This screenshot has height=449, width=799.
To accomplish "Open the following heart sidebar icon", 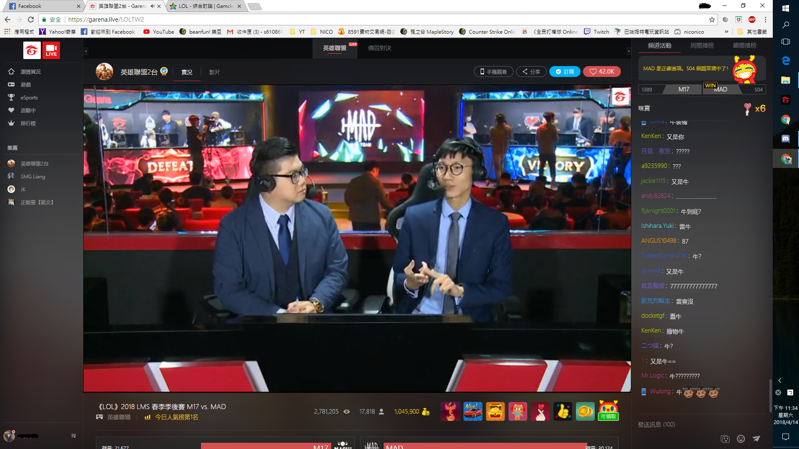I will [11, 110].
